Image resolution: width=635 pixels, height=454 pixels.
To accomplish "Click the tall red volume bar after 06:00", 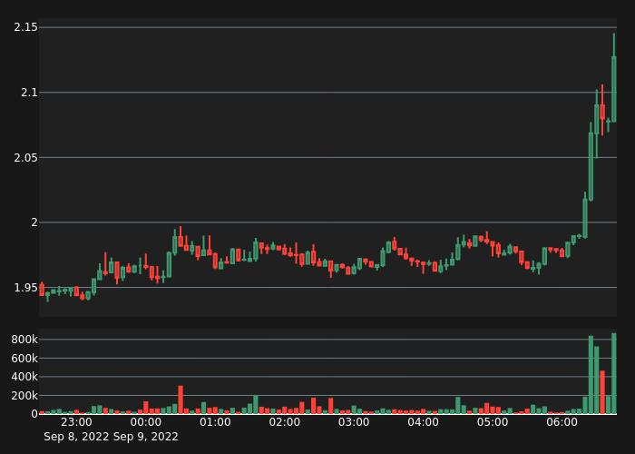I will pos(602,392).
